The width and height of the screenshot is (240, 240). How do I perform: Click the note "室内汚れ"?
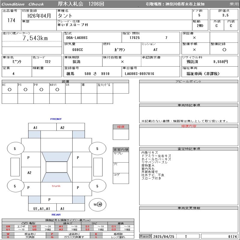(148, 169)
